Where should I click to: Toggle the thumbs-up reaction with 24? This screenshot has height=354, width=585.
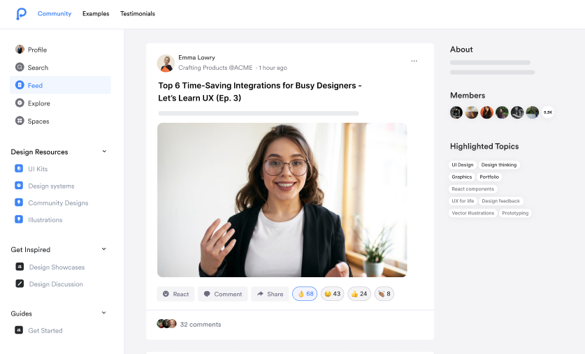(359, 294)
